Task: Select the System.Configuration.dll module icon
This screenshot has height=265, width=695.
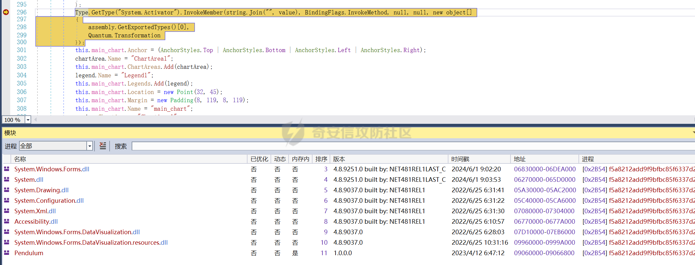Action: [x=7, y=200]
